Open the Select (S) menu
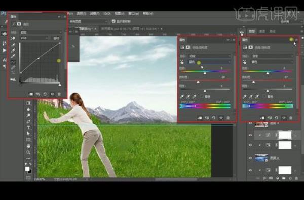Viewport: 304px width, 200px height. (x=81, y=14)
